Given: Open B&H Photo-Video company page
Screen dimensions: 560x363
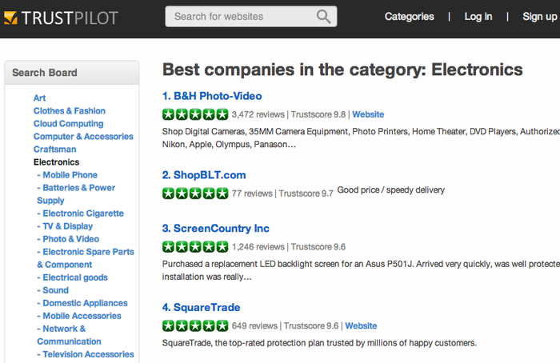Looking at the screenshot, I should [x=212, y=96].
